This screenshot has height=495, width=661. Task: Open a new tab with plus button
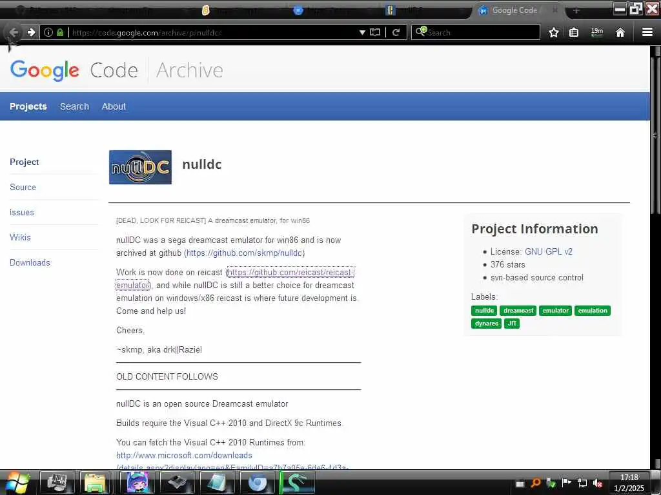[x=576, y=10]
